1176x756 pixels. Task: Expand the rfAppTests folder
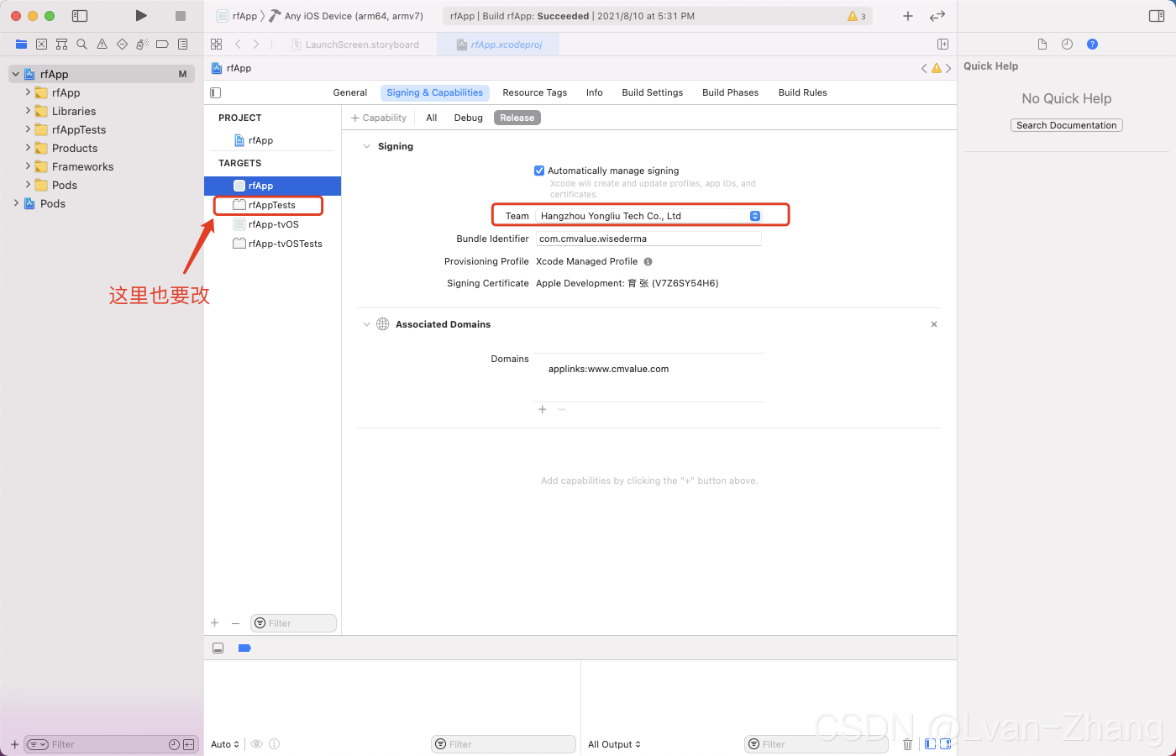(x=28, y=129)
